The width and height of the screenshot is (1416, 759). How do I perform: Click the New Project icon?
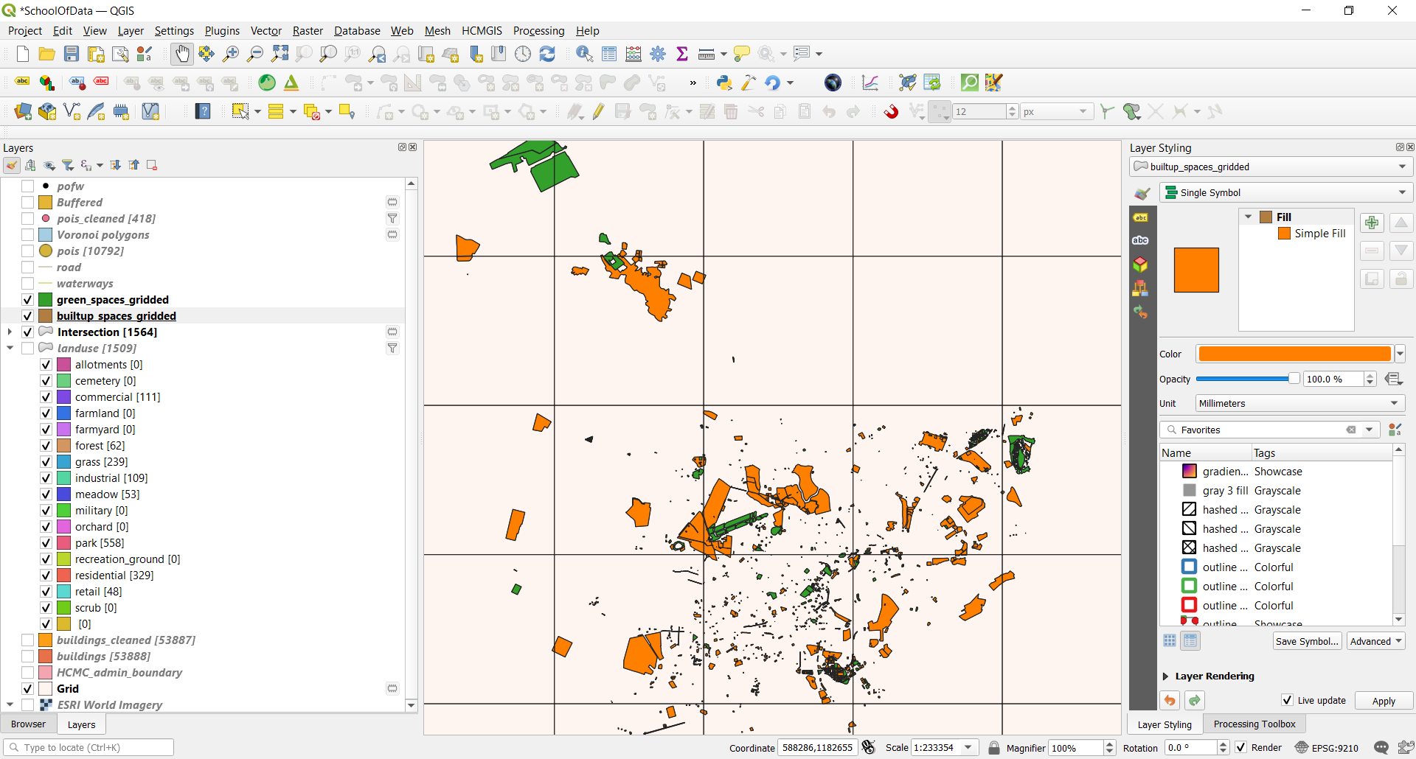22,54
